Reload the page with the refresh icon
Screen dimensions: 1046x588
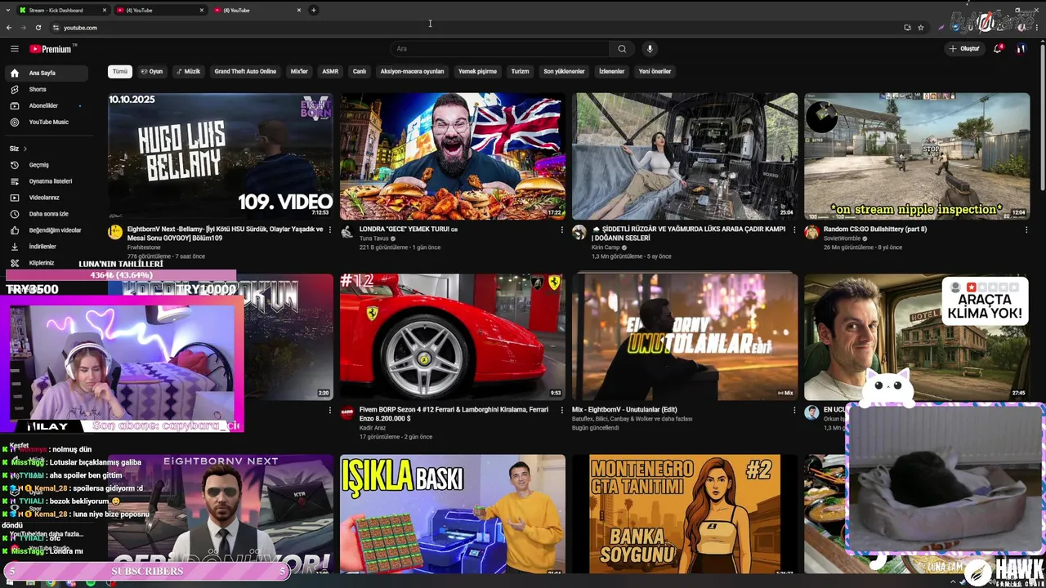[38, 28]
